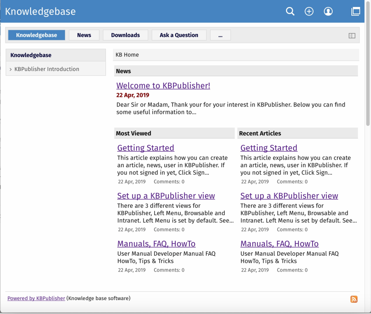
Task: Toggle the sidebar panel icon
Action: (x=352, y=36)
